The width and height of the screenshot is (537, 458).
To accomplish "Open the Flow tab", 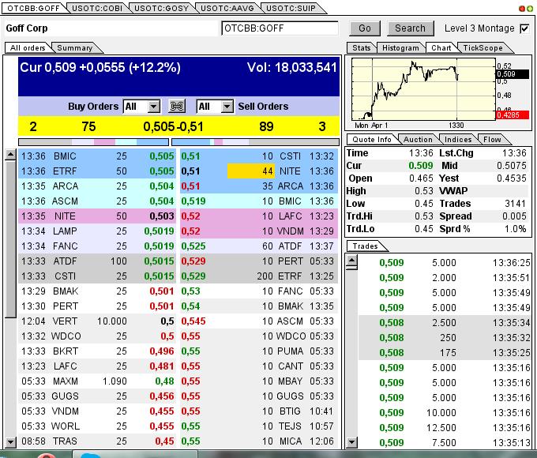I will click(492, 140).
